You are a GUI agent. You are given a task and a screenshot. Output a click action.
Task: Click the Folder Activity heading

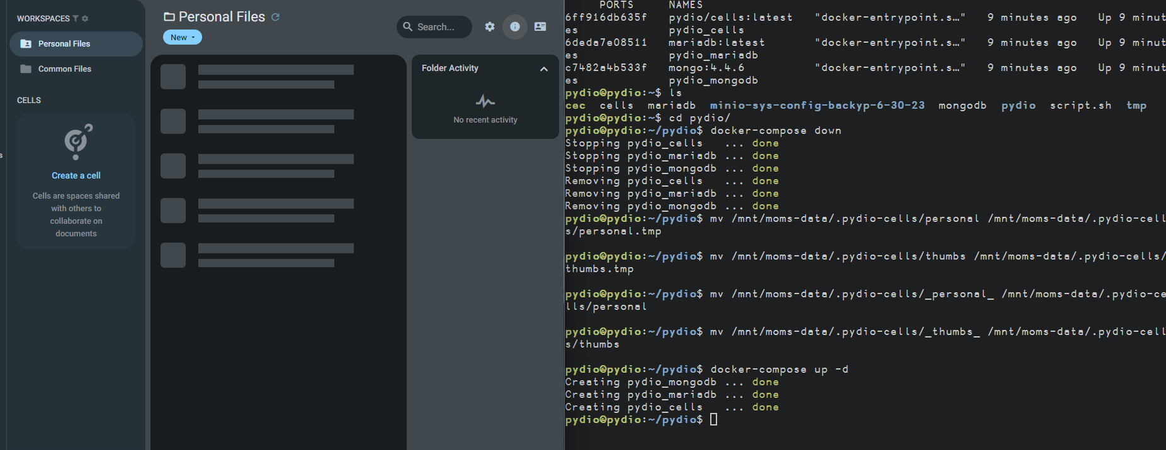point(450,68)
